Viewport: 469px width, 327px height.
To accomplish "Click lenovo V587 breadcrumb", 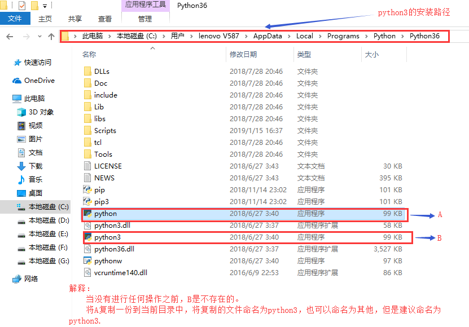I will [218, 36].
